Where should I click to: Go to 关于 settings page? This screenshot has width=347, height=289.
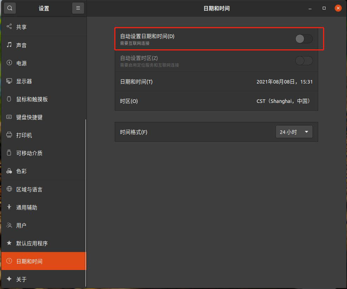pos(21,279)
